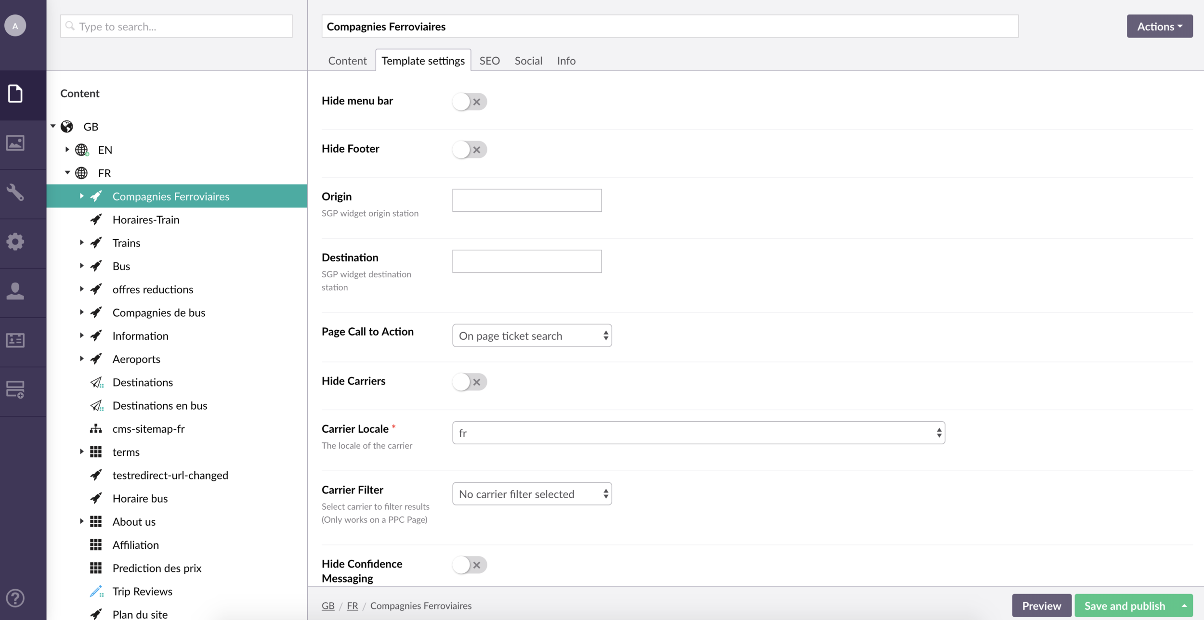Open the Carrier Filter dropdown
This screenshot has height=620, width=1204.
532,494
